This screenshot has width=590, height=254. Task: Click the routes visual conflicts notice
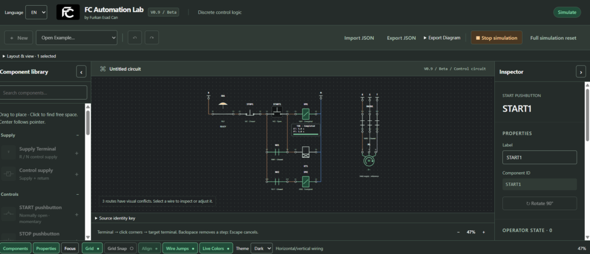[157, 201]
